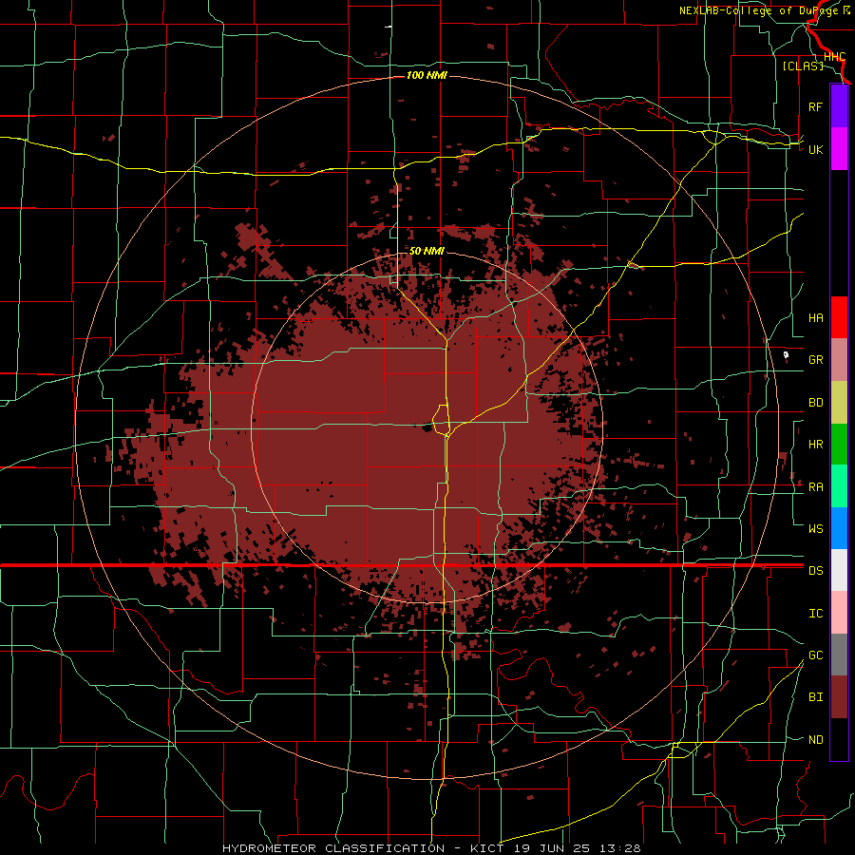Click the RA legend label
The height and width of the screenshot is (855, 855).
pyautogui.click(x=815, y=487)
